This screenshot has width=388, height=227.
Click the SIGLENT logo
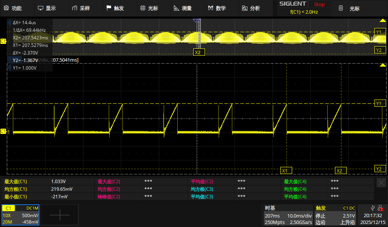[293, 4]
